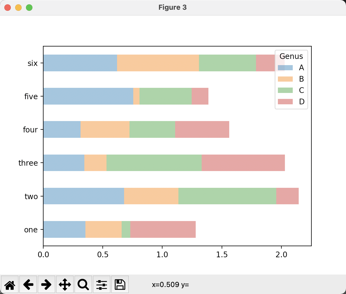Click the legend label C
This screenshot has width=346, height=294.
(x=301, y=91)
